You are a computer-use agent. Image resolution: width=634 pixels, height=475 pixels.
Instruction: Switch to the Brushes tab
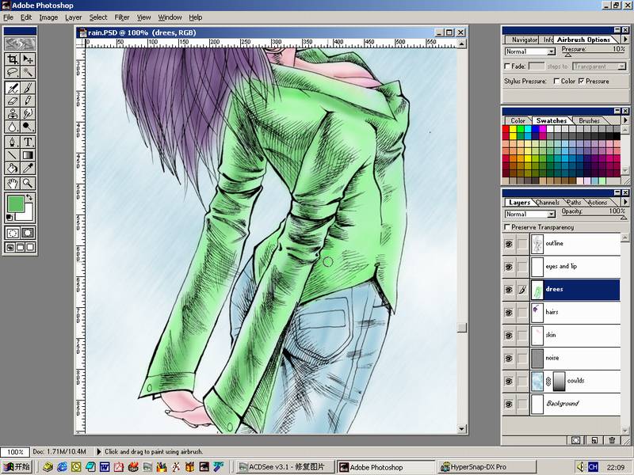(x=589, y=120)
